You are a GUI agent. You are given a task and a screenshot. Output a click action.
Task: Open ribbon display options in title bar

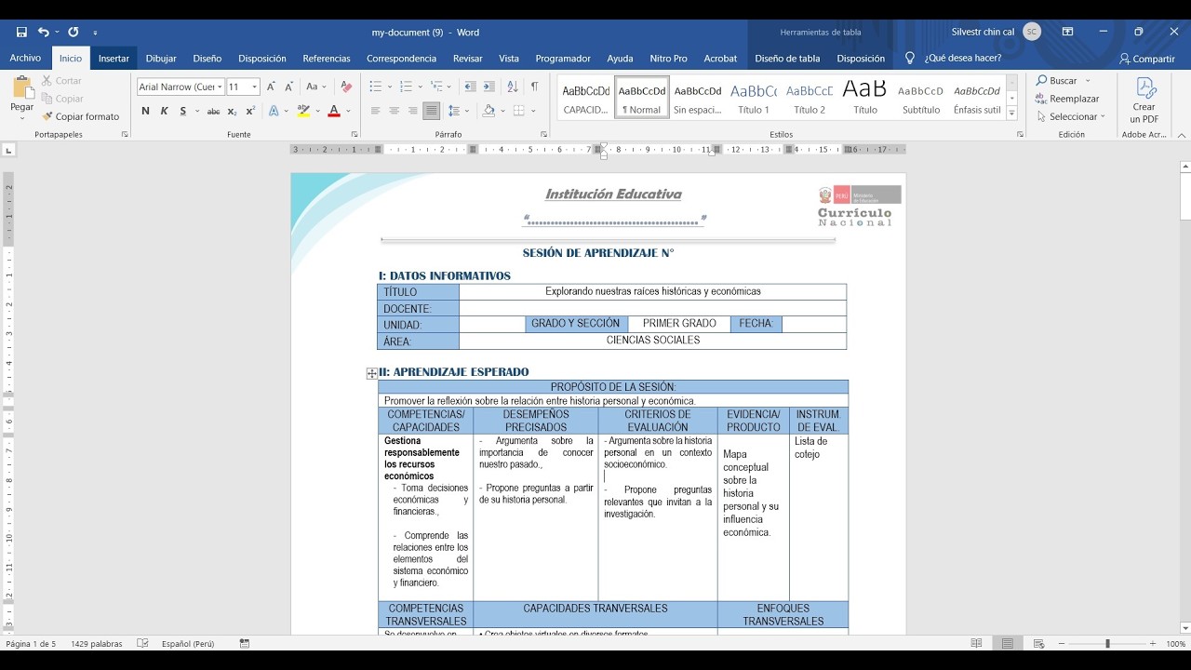click(1067, 32)
